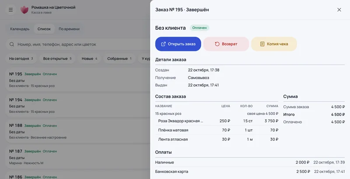Click the external-link icon in Открыть заказ
Image resolution: width=350 pixels, height=179 pixels.
click(x=163, y=44)
